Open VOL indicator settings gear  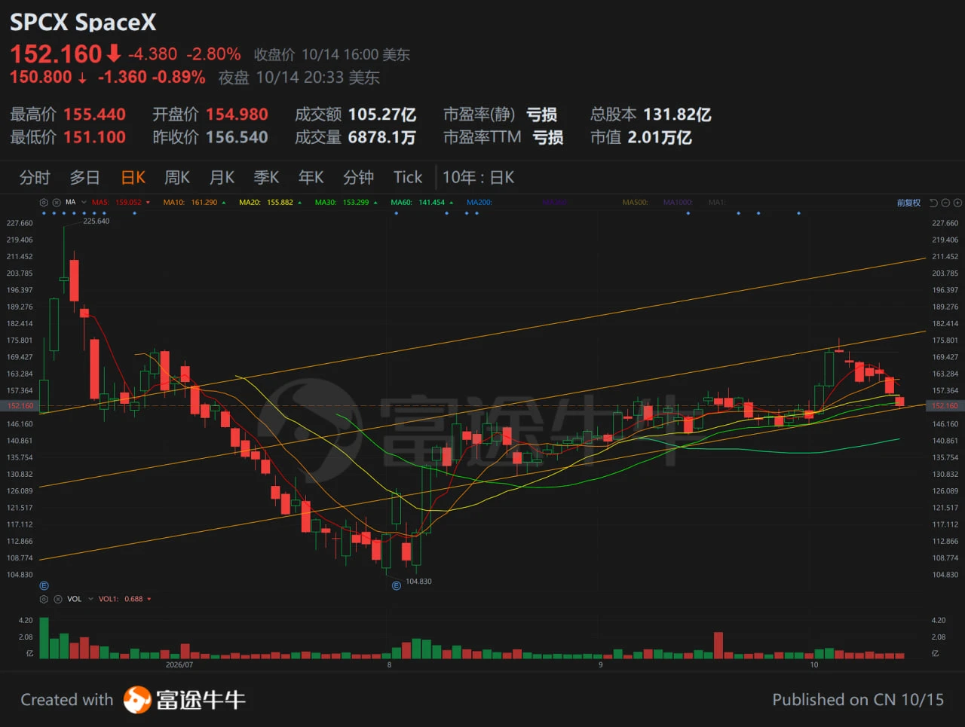click(x=44, y=599)
